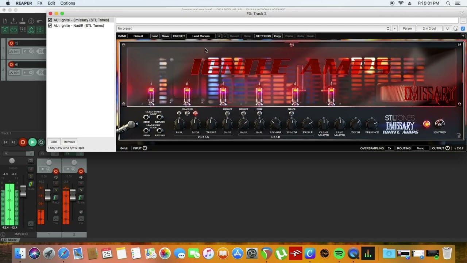Toggle track 2 record monitoring speaker in mixer

[81, 178]
